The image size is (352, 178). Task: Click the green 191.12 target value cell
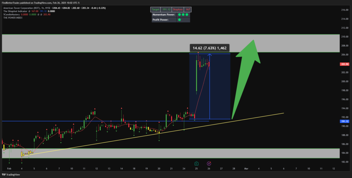click(x=166, y=10)
